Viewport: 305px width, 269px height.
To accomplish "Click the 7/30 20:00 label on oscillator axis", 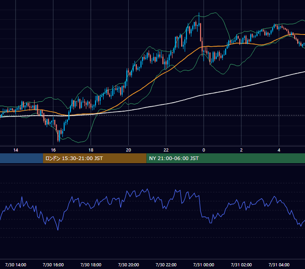I will tap(128, 265).
